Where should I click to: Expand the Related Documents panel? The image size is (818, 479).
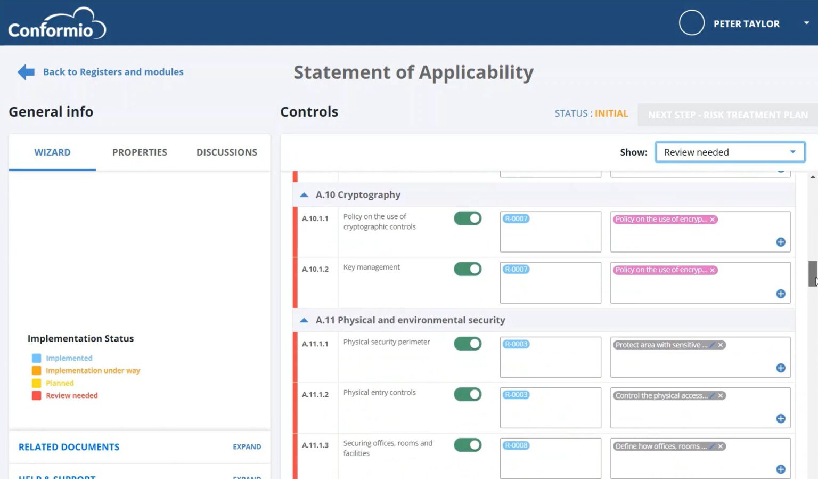click(247, 446)
